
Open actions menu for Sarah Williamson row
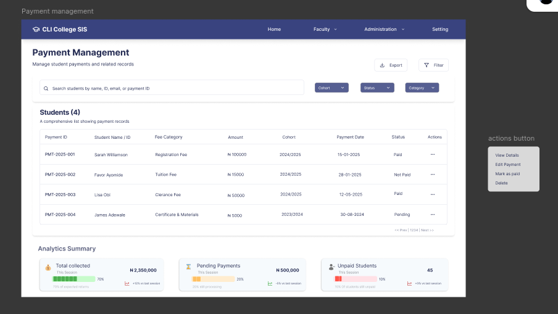[x=433, y=154]
